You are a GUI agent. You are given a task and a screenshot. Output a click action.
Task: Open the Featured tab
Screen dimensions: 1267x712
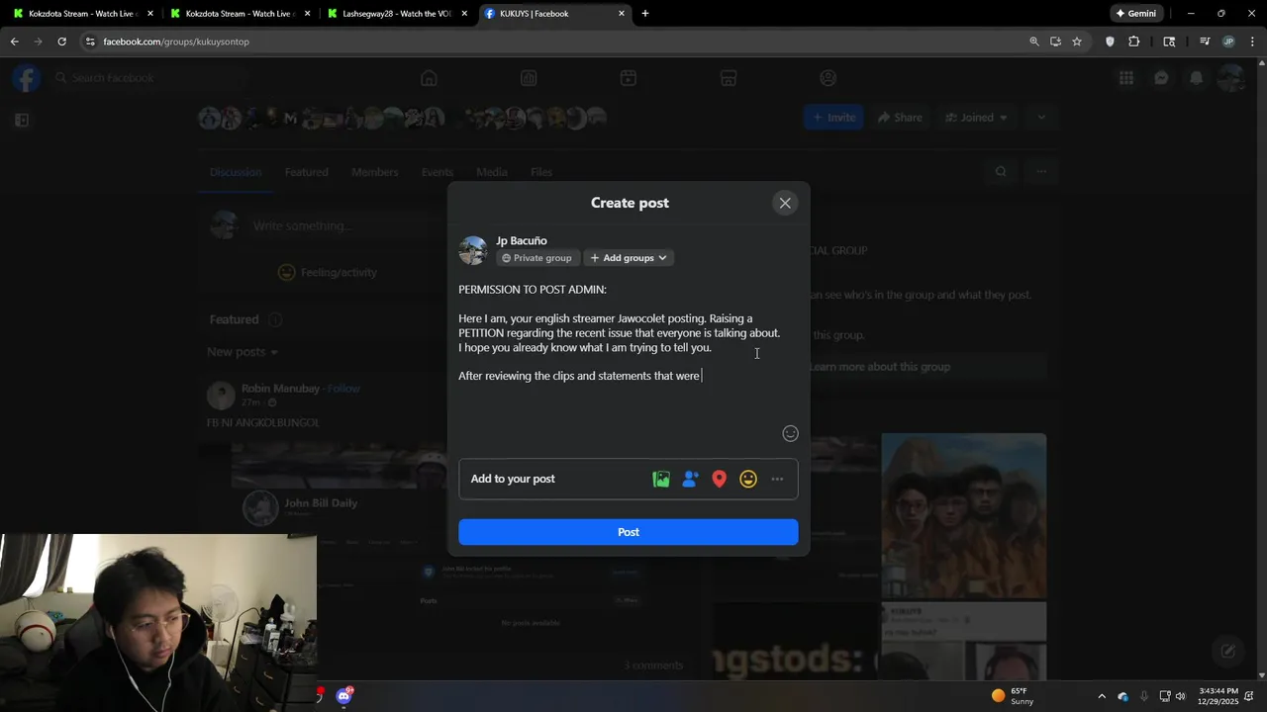(x=306, y=172)
